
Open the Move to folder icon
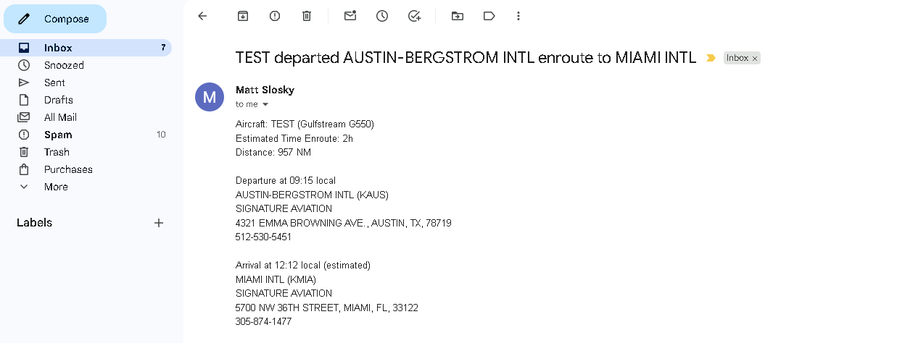click(458, 16)
